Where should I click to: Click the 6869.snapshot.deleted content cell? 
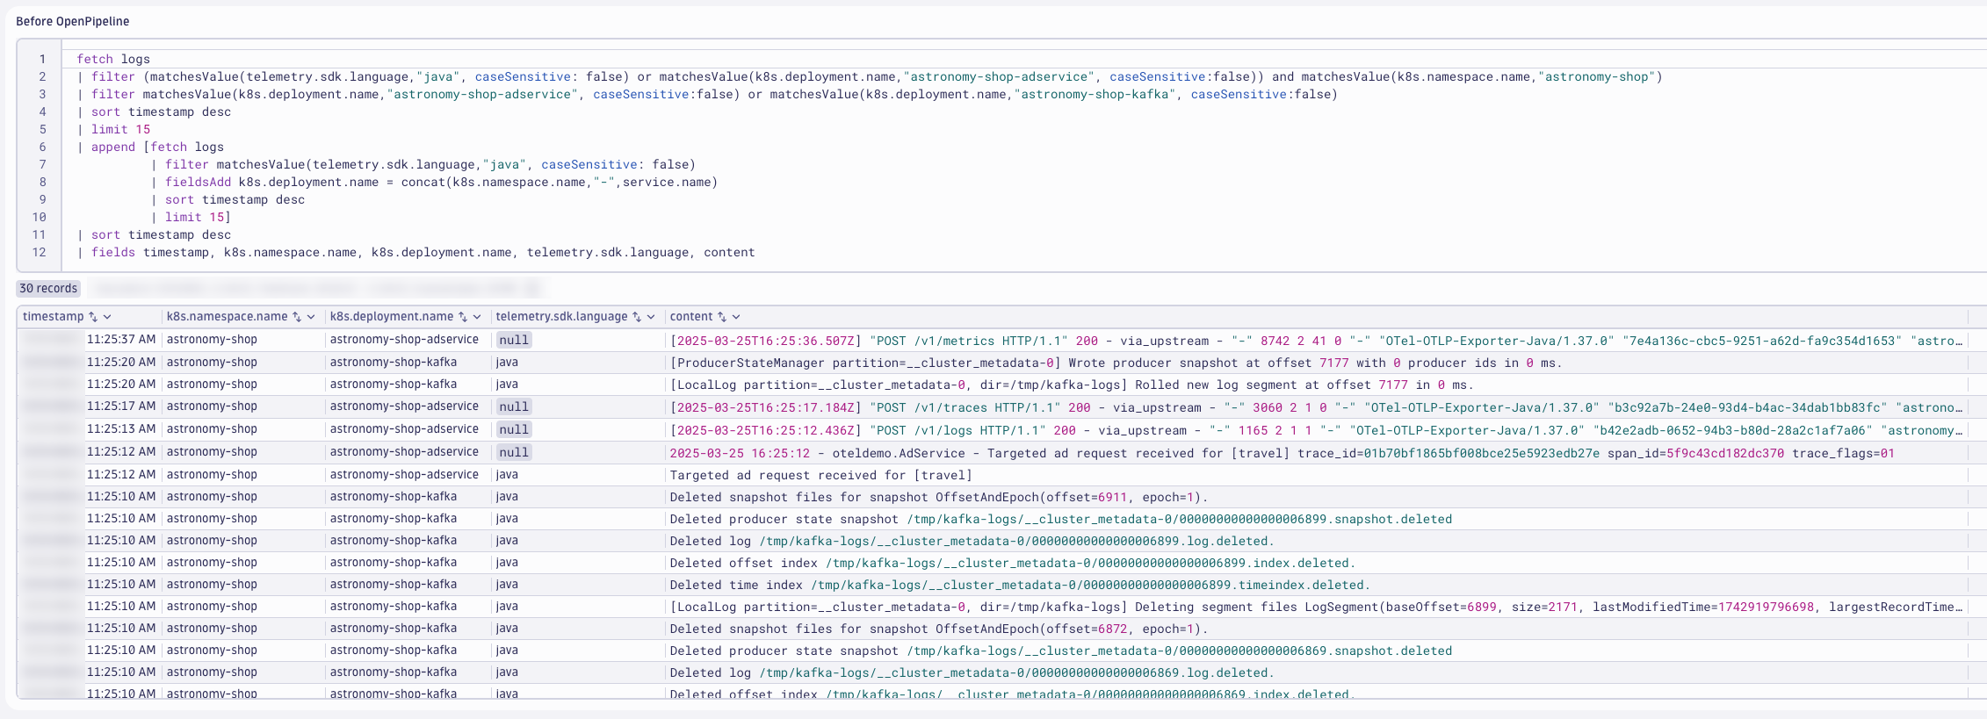(x=1316, y=651)
